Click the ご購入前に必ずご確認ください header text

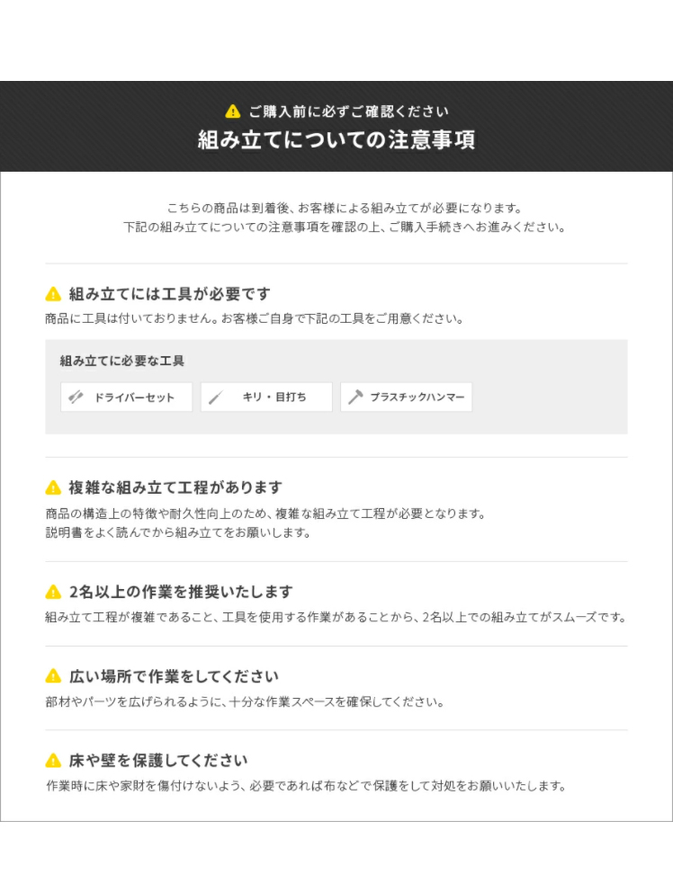pos(348,112)
